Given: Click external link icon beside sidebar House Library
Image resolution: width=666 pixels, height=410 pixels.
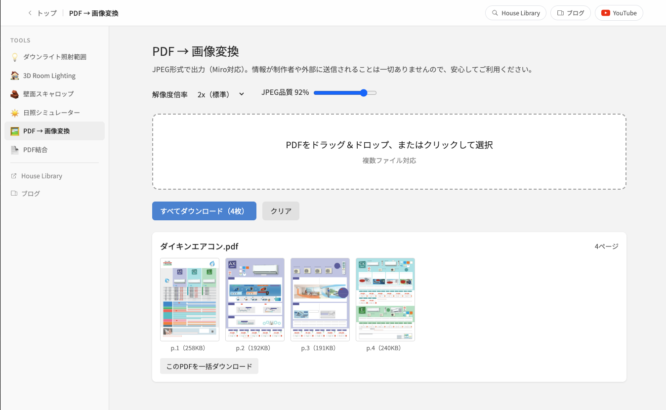Looking at the screenshot, I should pyautogui.click(x=14, y=176).
